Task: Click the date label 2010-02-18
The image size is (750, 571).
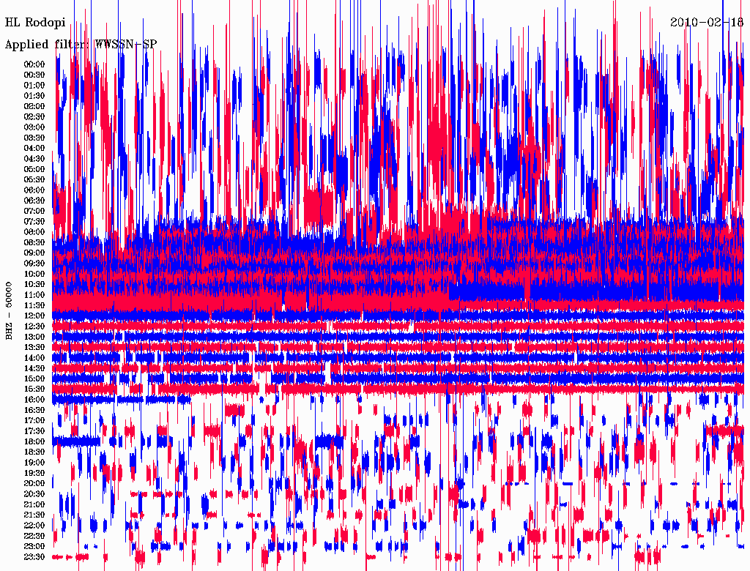Action: point(707,23)
